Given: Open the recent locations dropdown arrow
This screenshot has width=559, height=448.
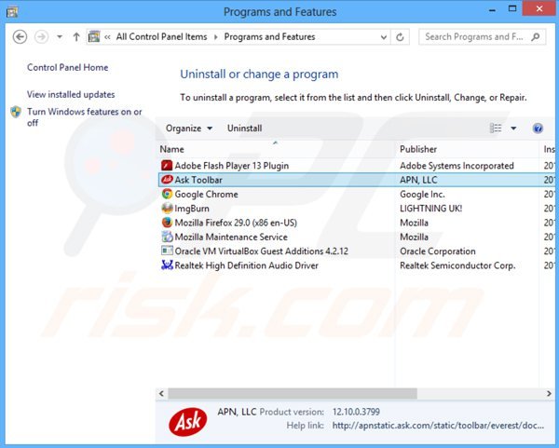Looking at the screenshot, I should point(60,36).
